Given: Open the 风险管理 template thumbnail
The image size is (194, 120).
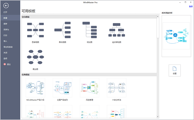Looking at the screenshot, I should tap(90, 87).
